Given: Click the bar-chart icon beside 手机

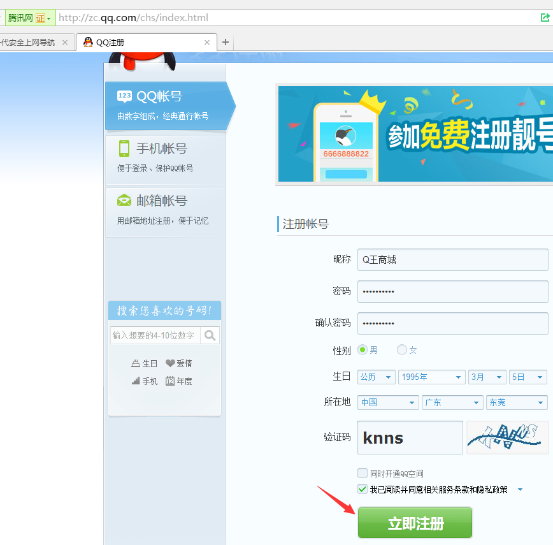Looking at the screenshot, I should (136, 381).
